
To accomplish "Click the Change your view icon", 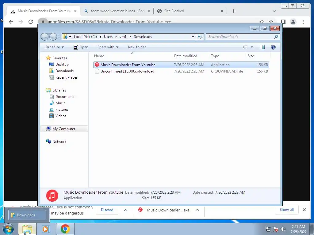I will coord(245,47).
